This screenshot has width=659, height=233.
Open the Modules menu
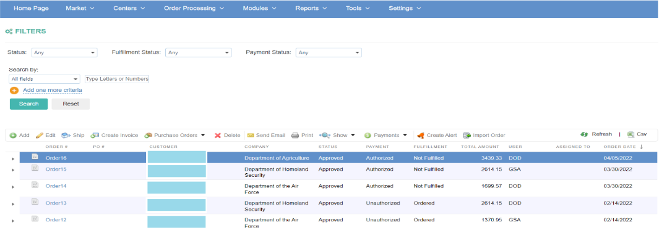tap(259, 9)
